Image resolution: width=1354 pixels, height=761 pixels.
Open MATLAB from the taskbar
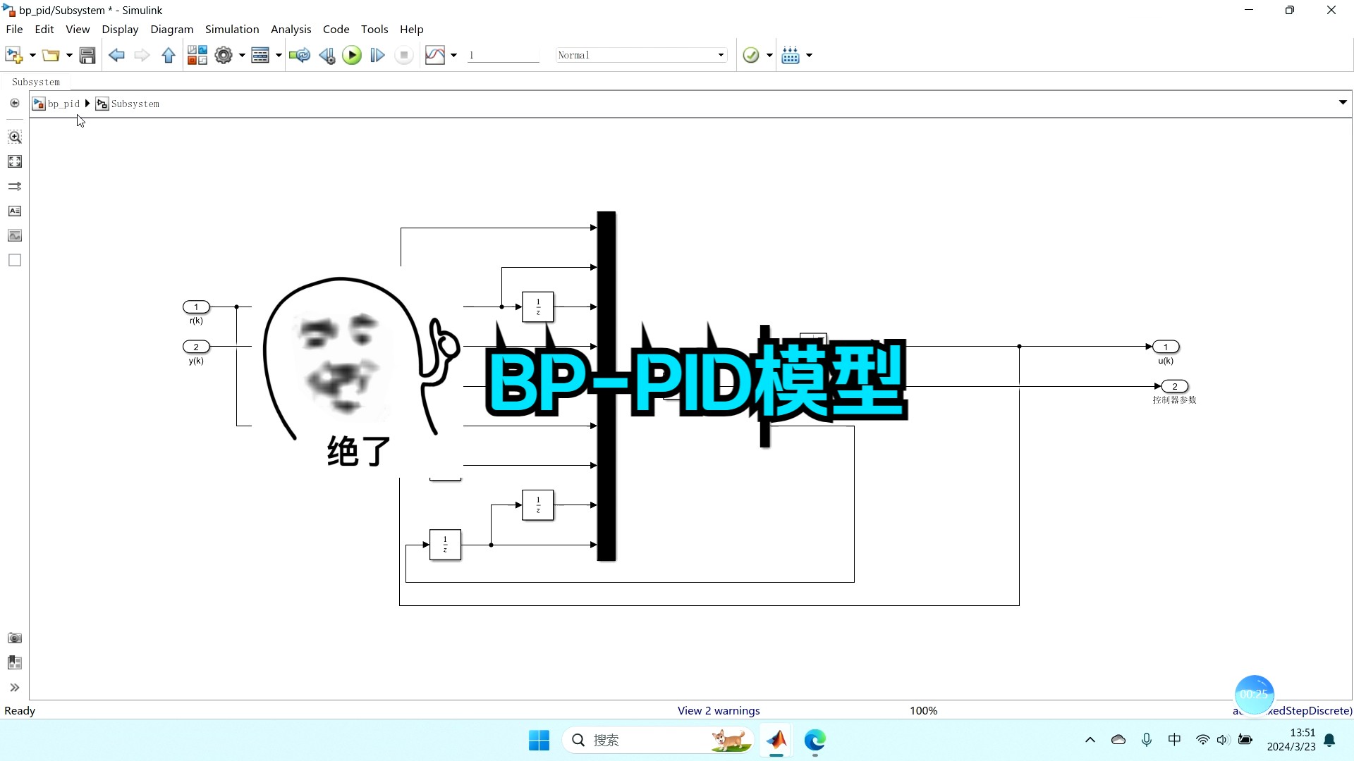(776, 741)
